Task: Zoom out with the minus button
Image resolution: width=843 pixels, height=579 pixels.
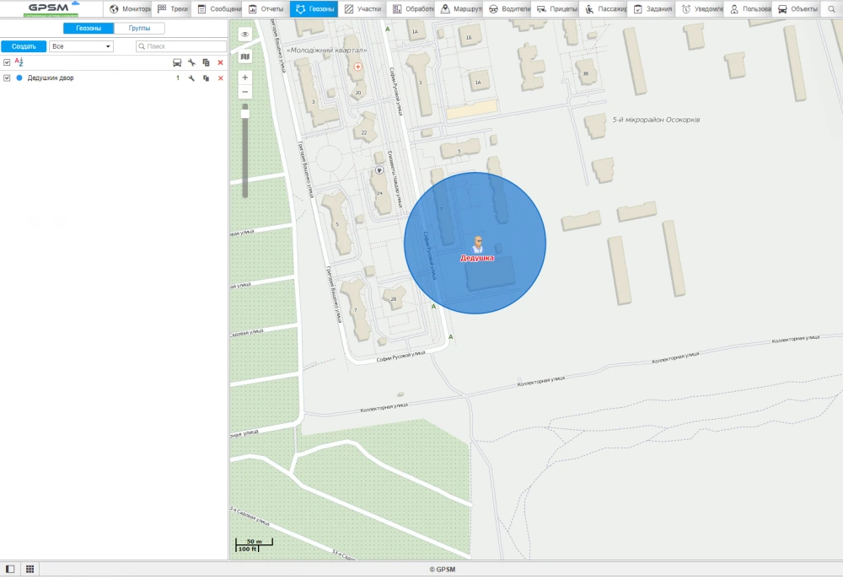Action: (245, 91)
